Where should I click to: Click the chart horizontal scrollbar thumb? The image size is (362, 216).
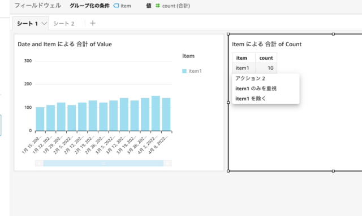click(104, 163)
